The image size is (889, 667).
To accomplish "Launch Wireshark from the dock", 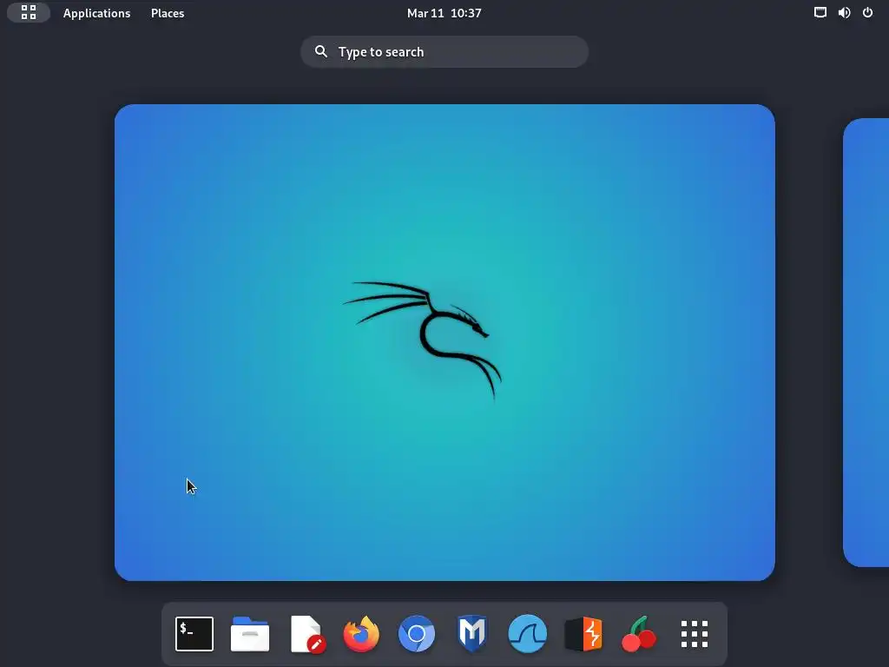I will point(528,633).
